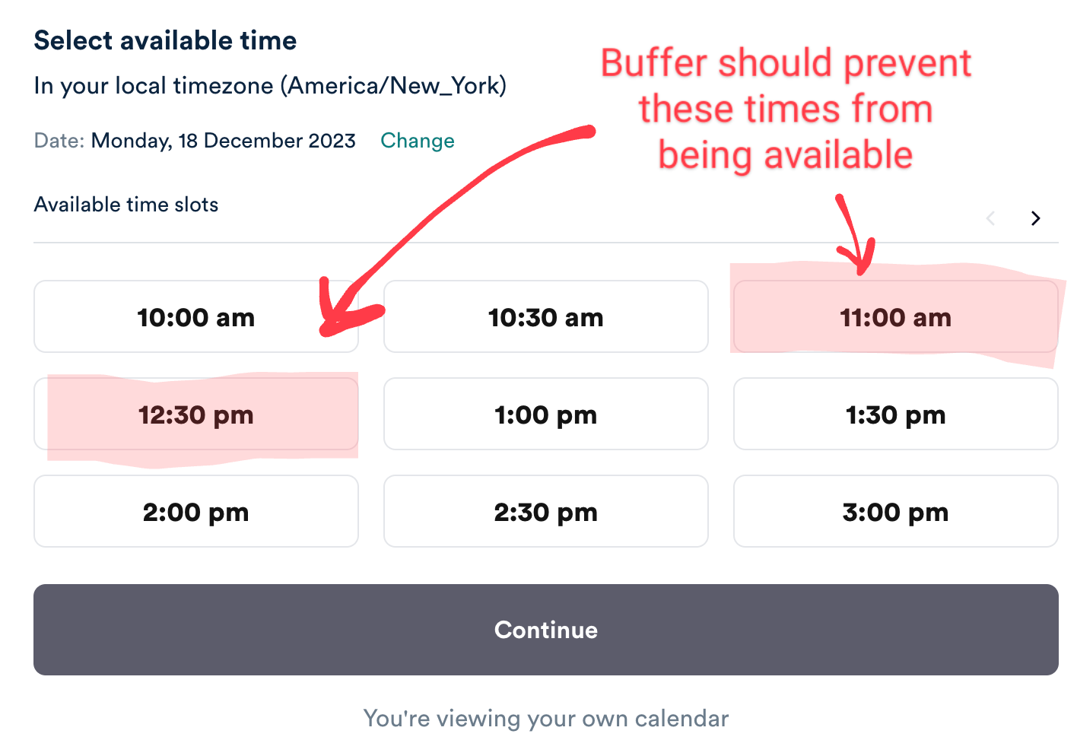The width and height of the screenshot is (1077, 756).
Task: Click the Monday, 18 December 2023 date
Action: click(223, 141)
